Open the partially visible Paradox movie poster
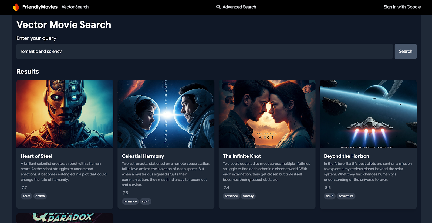This screenshot has height=223, width=432. click(65, 218)
